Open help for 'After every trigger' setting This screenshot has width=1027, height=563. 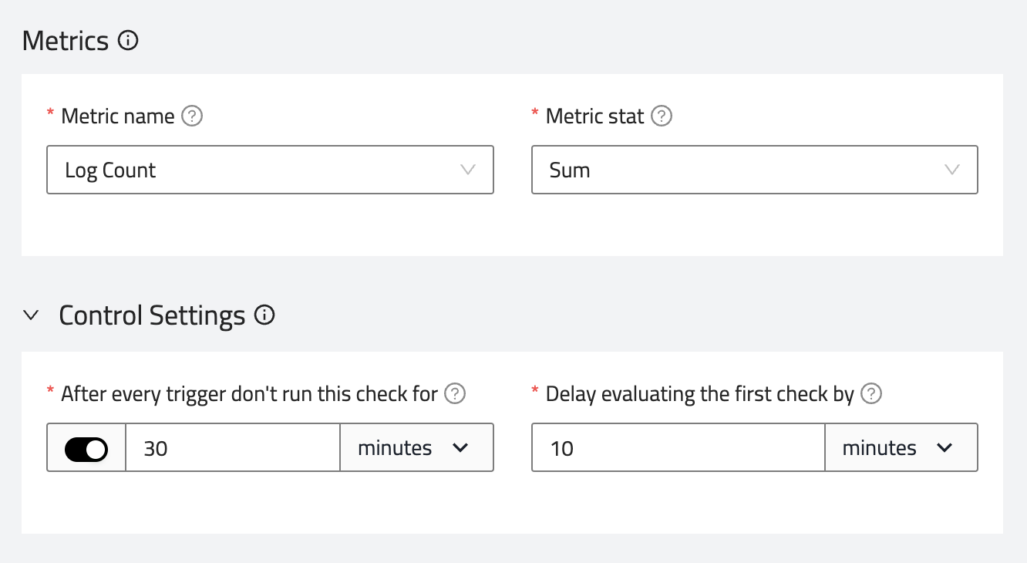click(456, 394)
